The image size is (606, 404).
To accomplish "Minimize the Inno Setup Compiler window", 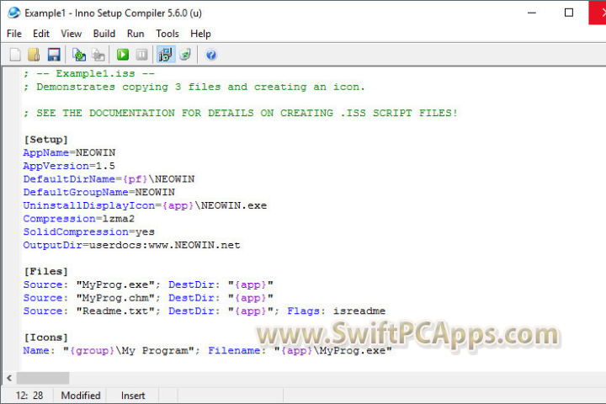I will (532, 13).
